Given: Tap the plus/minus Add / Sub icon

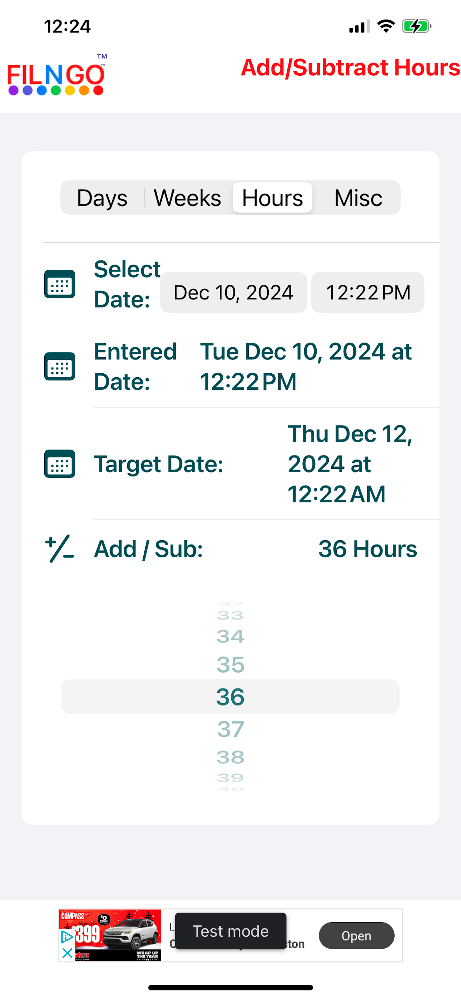Looking at the screenshot, I should click(x=59, y=548).
